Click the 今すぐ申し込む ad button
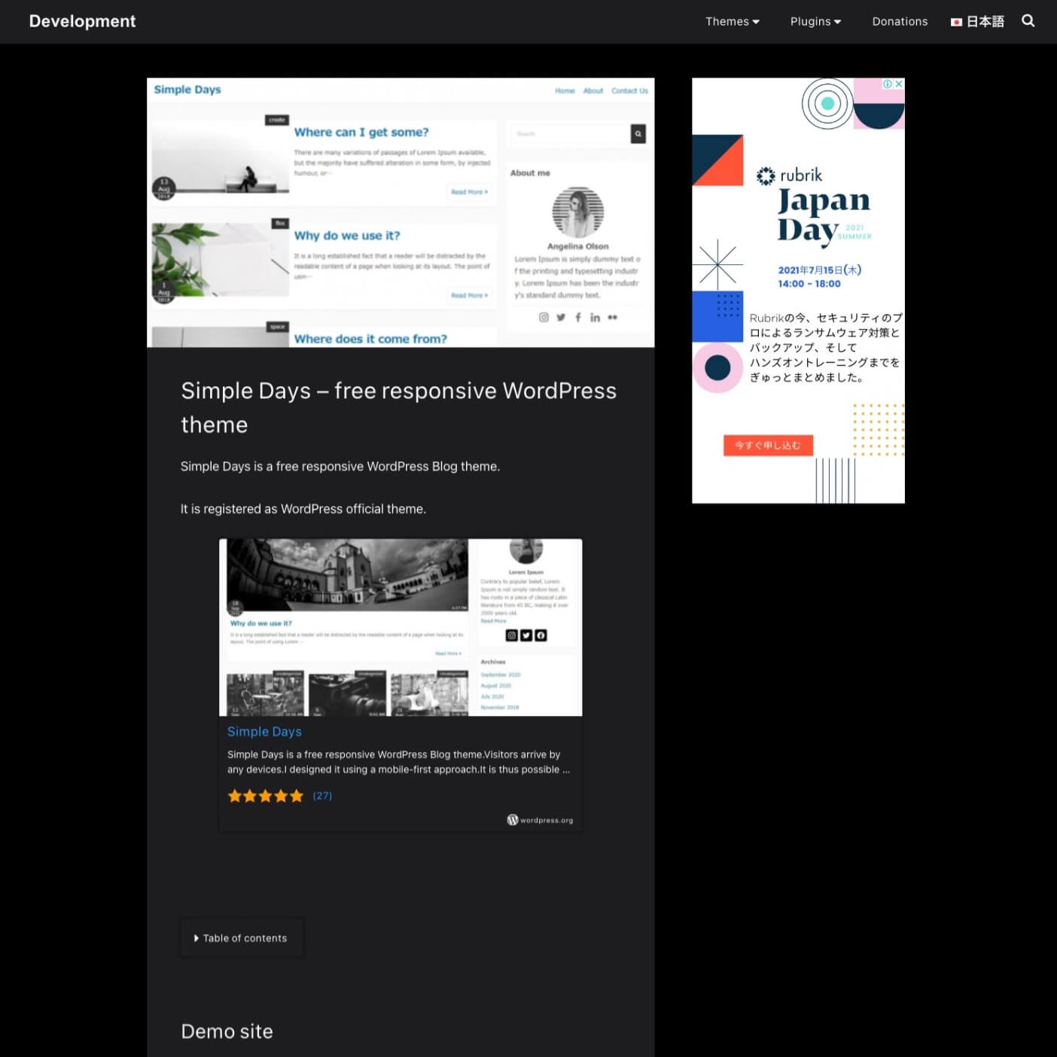 (768, 445)
